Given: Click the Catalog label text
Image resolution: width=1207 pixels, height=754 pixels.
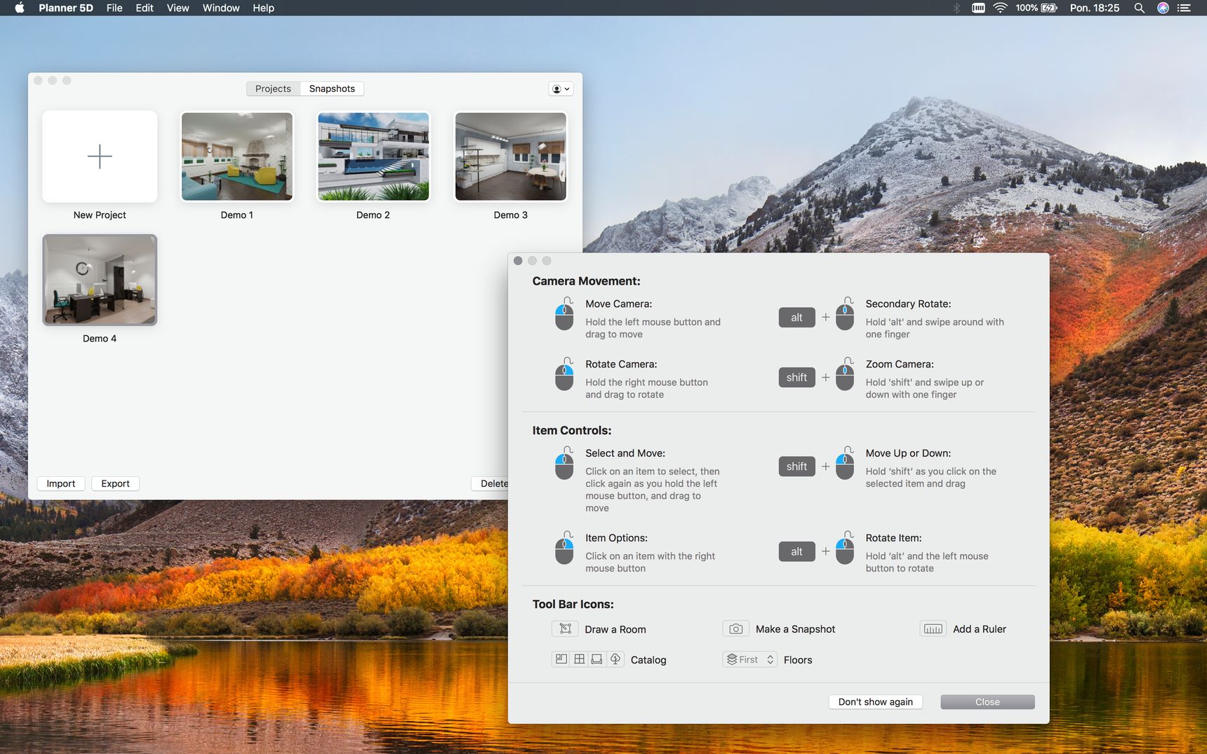Looking at the screenshot, I should (x=648, y=659).
